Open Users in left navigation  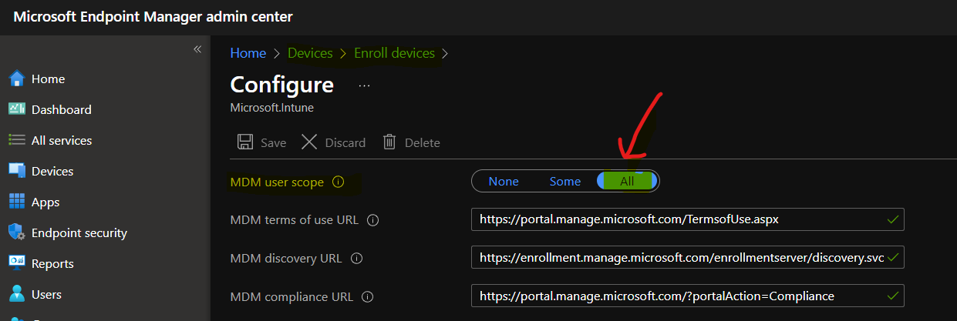[46, 294]
